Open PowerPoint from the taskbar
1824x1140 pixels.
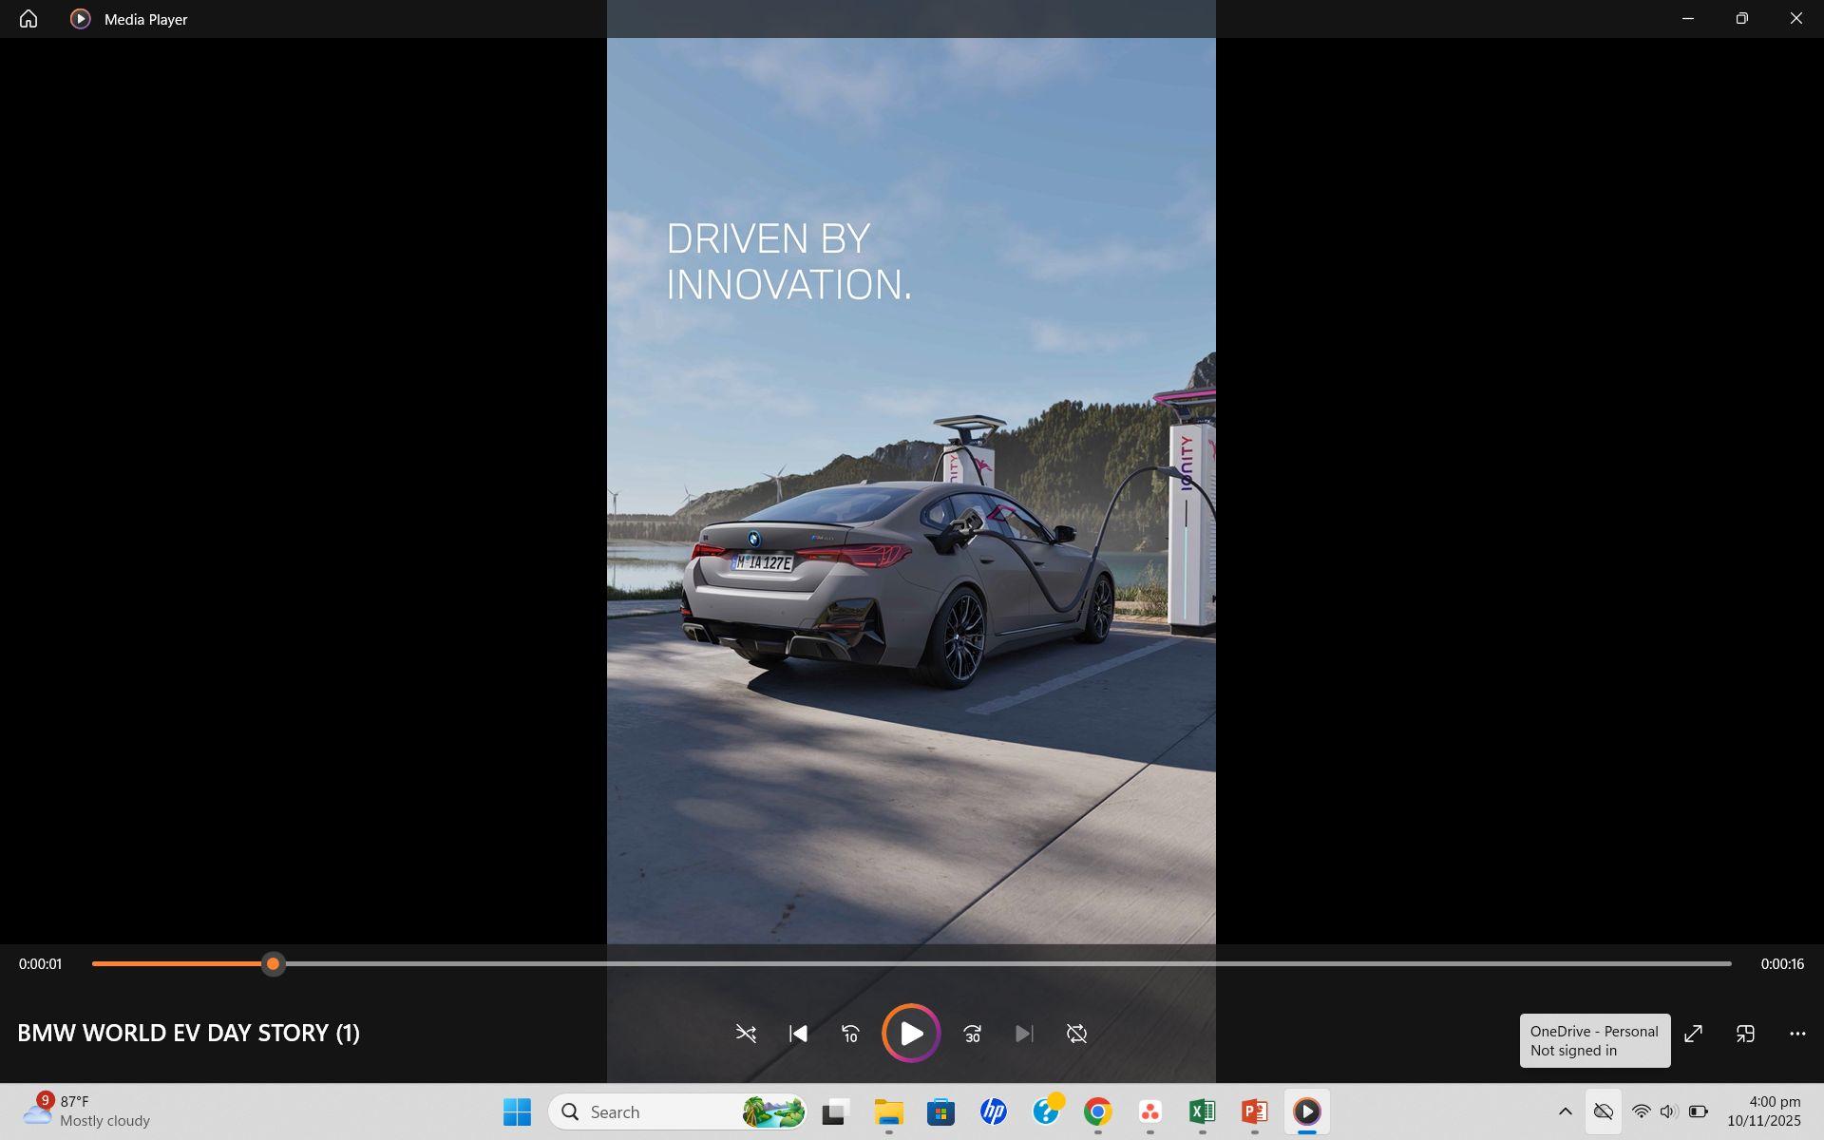[x=1254, y=1111]
